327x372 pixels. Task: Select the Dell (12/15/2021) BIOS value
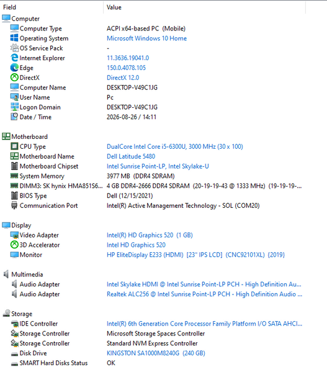coord(130,196)
